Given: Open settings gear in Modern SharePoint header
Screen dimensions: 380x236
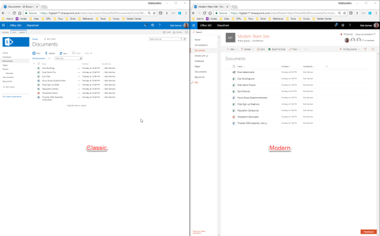Looking at the screenshot, I should pyautogui.click(x=343, y=25).
